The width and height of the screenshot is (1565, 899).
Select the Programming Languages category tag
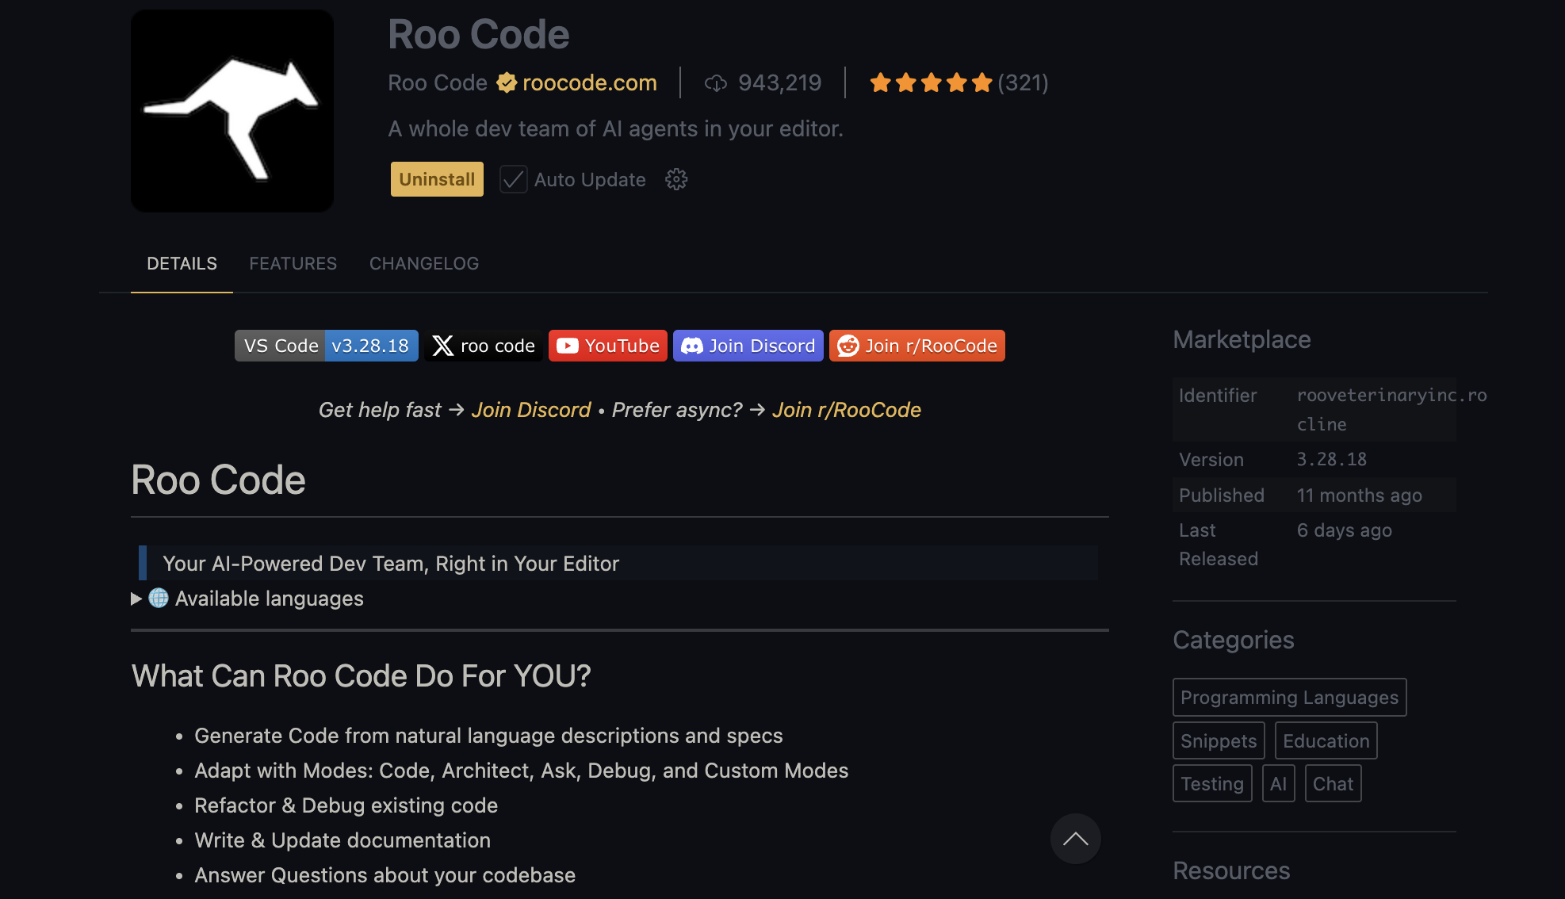coord(1289,698)
